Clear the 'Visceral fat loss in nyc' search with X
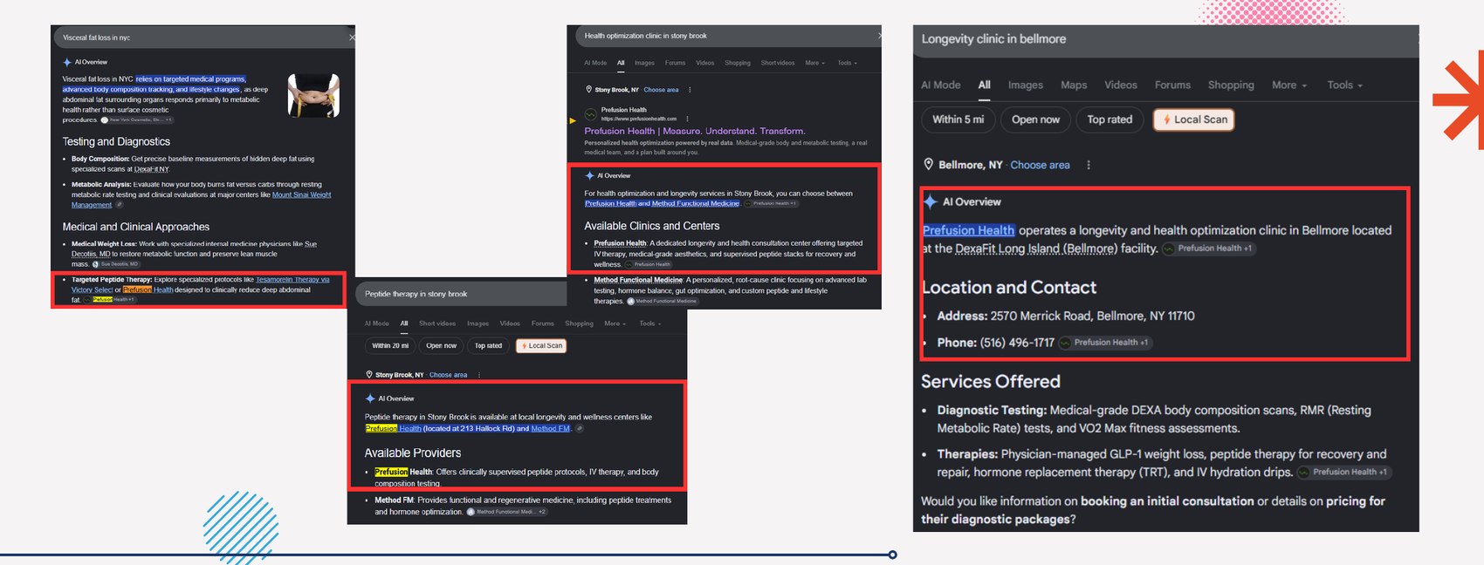Image resolution: width=1484 pixels, height=565 pixels. click(x=352, y=37)
